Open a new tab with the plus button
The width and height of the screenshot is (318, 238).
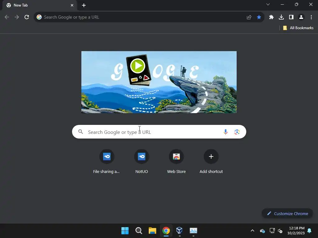coord(84,5)
